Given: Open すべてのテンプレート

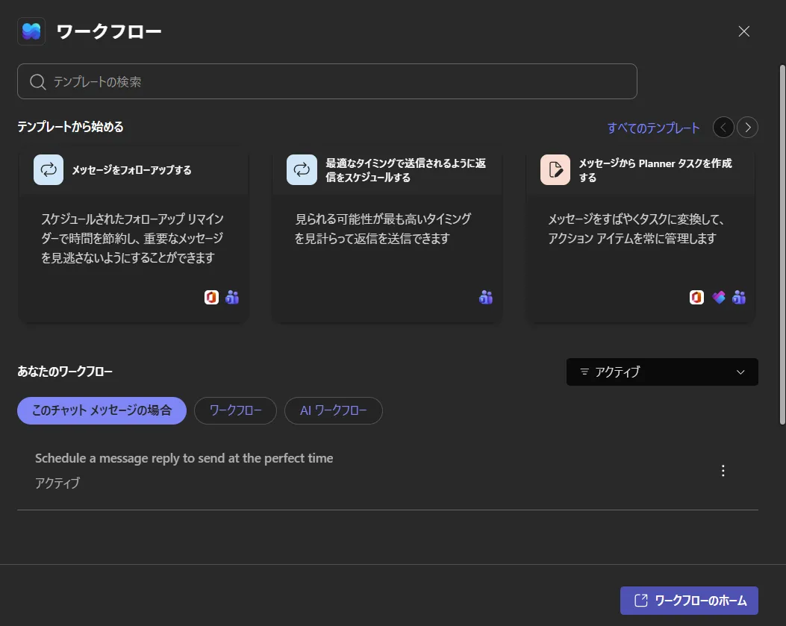Looking at the screenshot, I should (x=653, y=127).
